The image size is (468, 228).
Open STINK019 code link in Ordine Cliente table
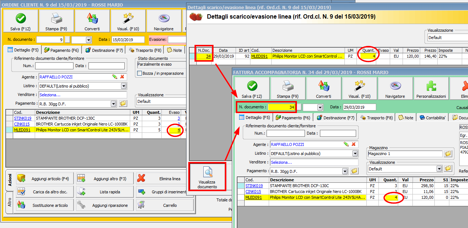tap(23, 118)
